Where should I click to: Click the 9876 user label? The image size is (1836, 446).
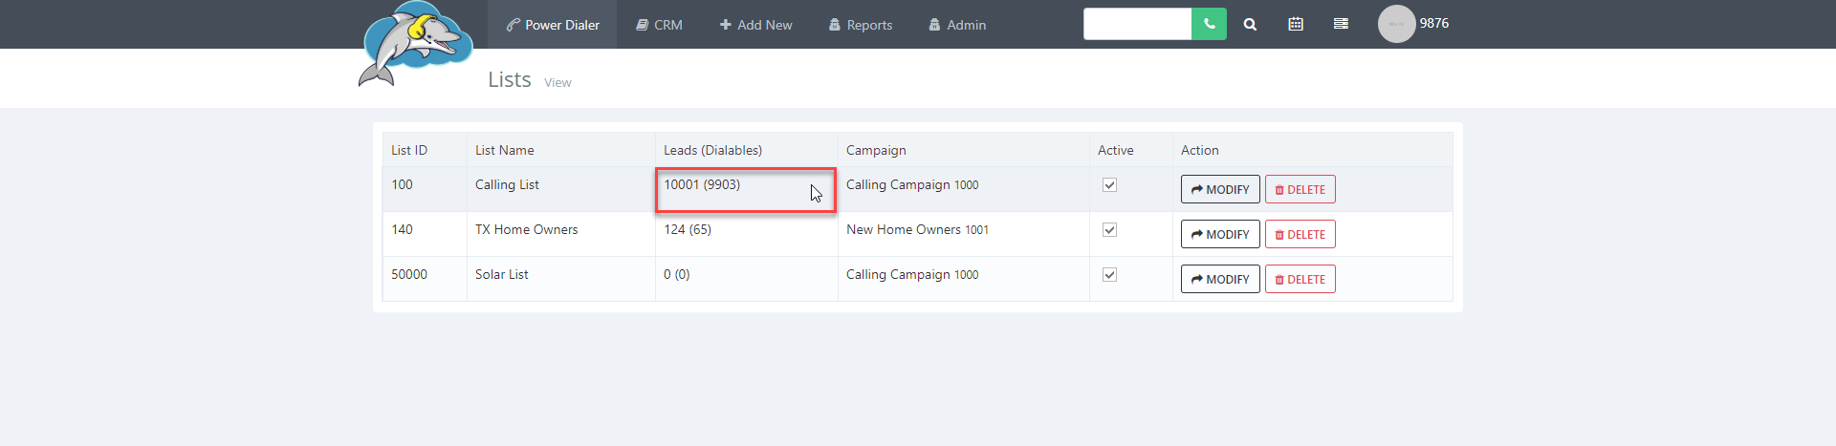tap(1433, 23)
